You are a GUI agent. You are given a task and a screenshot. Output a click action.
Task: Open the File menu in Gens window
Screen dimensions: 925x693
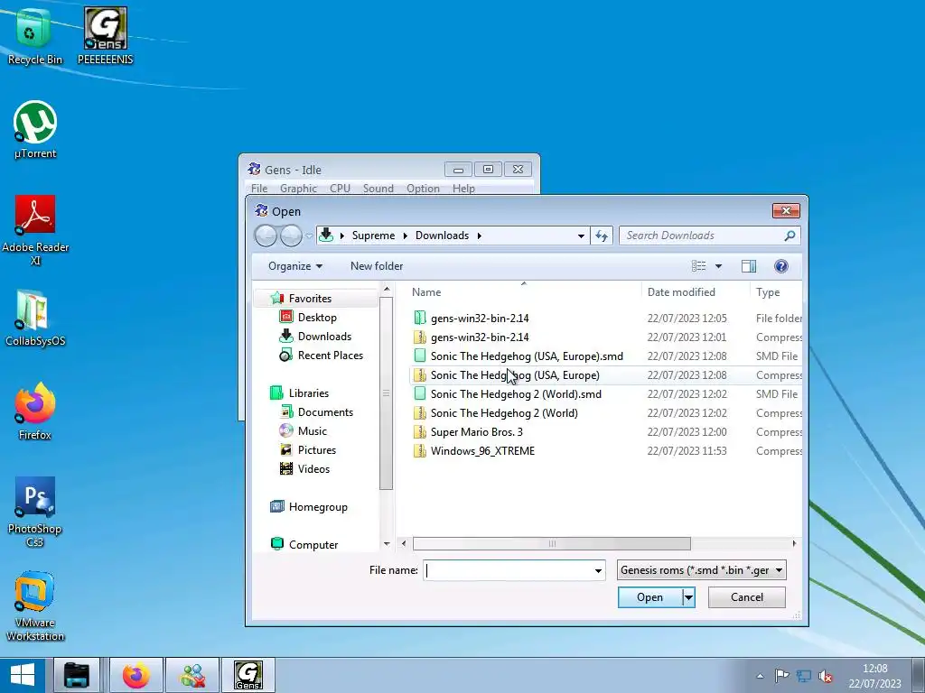(x=259, y=189)
